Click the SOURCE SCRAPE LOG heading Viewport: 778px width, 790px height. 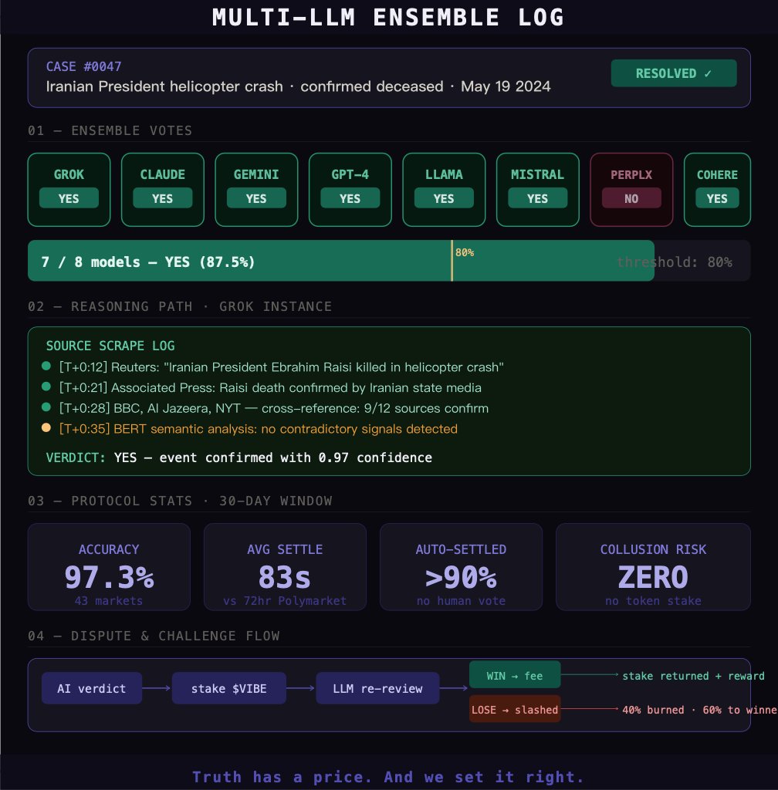(x=110, y=346)
